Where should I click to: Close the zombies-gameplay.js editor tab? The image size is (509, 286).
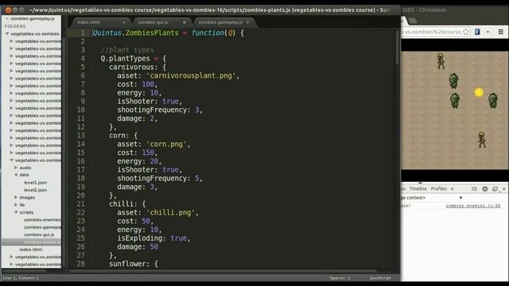(x=247, y=22)
